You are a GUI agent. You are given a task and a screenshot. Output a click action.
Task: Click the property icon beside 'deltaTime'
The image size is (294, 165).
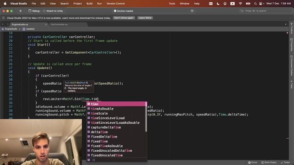coord(89,132)
